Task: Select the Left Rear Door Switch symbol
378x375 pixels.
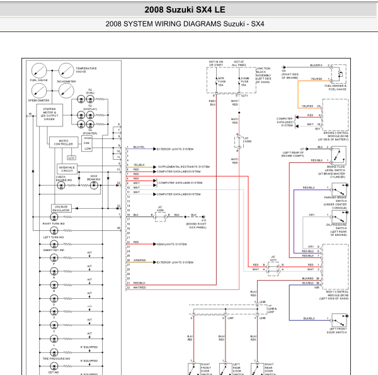Action: coord(226,369)
